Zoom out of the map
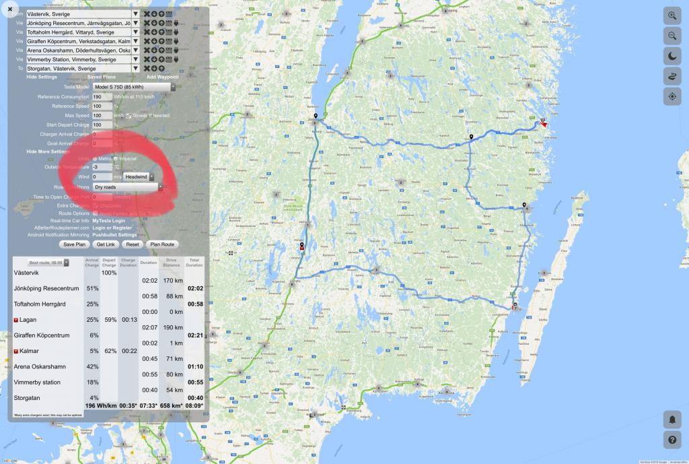Screen dimensions: 689x464 point(672,36)
